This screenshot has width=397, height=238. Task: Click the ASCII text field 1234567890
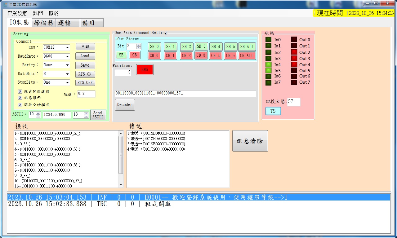point(57,115)
